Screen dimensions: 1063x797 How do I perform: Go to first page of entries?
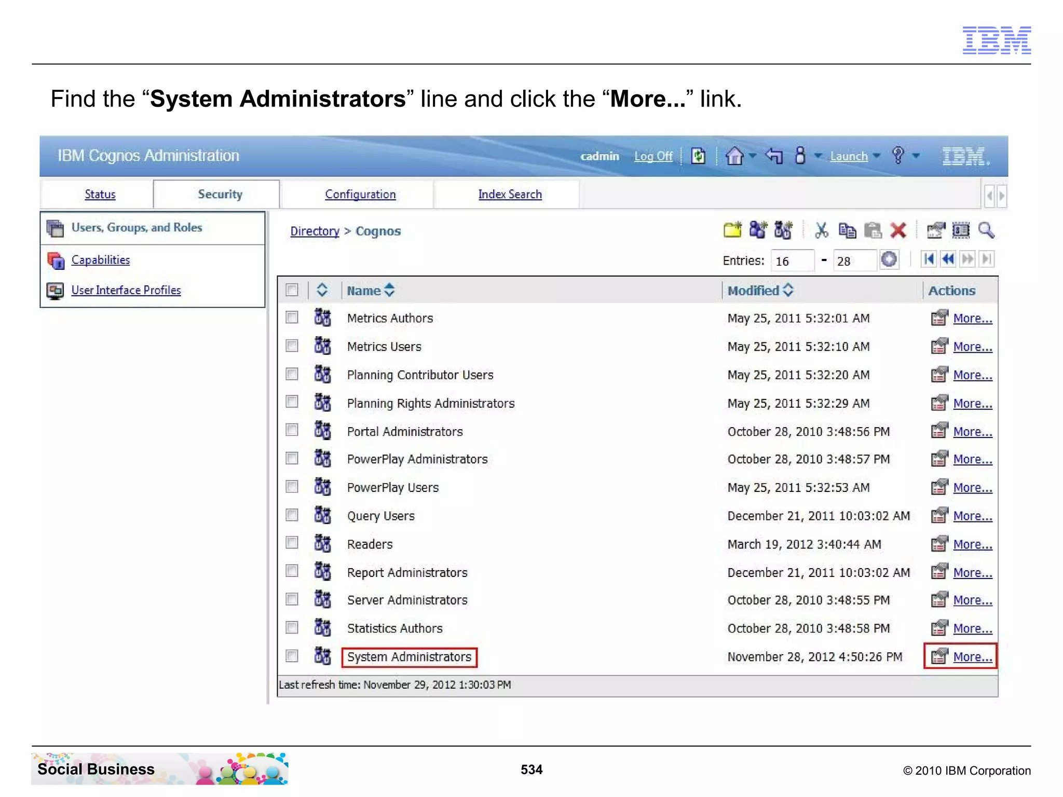(929, 258)
